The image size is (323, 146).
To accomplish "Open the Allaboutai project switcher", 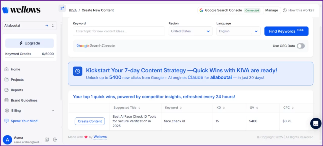I will click(x=53, y=26).
